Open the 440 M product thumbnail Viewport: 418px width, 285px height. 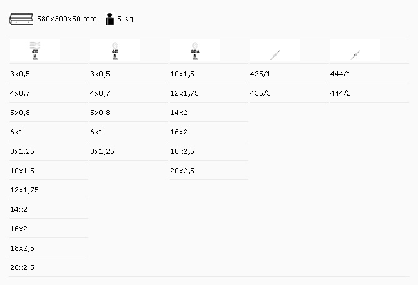[x=115, y=50]
